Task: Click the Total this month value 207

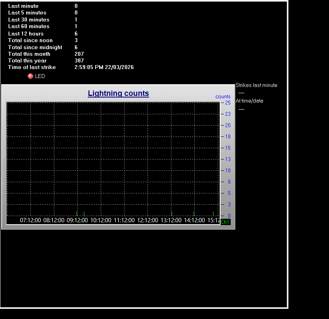Action: [79, 54]
